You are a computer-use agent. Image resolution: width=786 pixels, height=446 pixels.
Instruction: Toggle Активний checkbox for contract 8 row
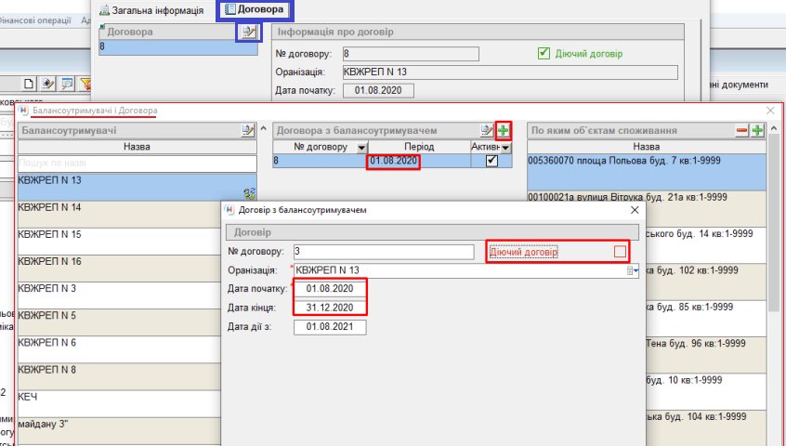pyautogui.click(x=491, y=161)
